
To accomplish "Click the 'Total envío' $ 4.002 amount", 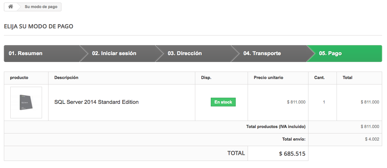I will click(372, 139).
